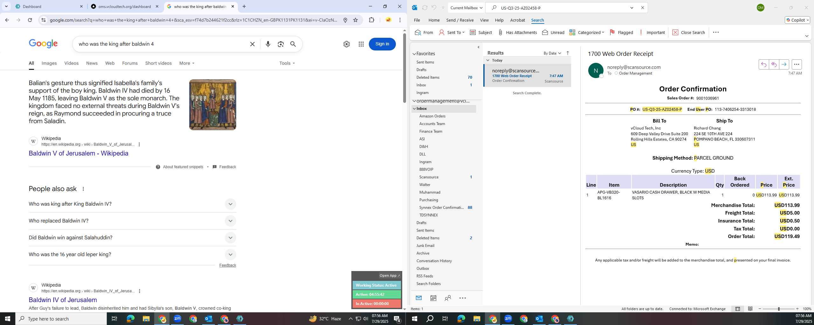This screenshot has width=814, height=325.
Task: Open Baldwin V of Jerusalem Wikipedia link
Action: tap(79, 153)
